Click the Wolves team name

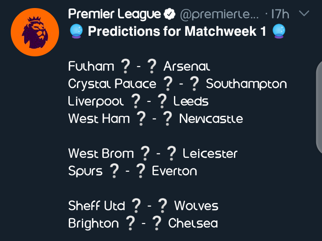click(x=196, y=206)
